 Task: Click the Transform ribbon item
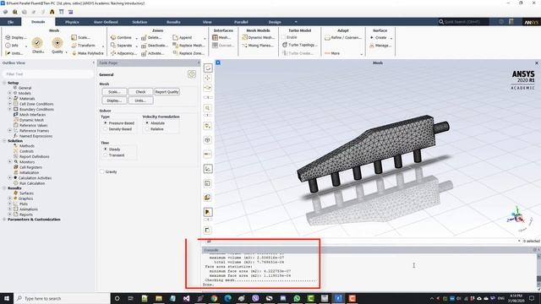point(83,45)
